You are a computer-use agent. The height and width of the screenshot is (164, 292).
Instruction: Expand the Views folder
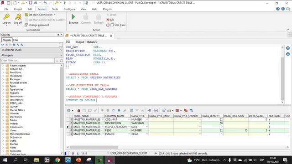pos(3,131)
